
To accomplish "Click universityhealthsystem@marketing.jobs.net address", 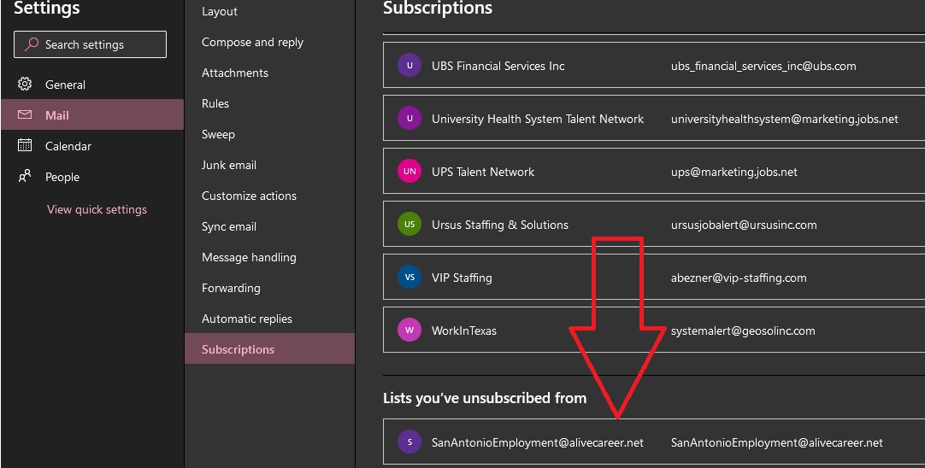I will point(785,119).
